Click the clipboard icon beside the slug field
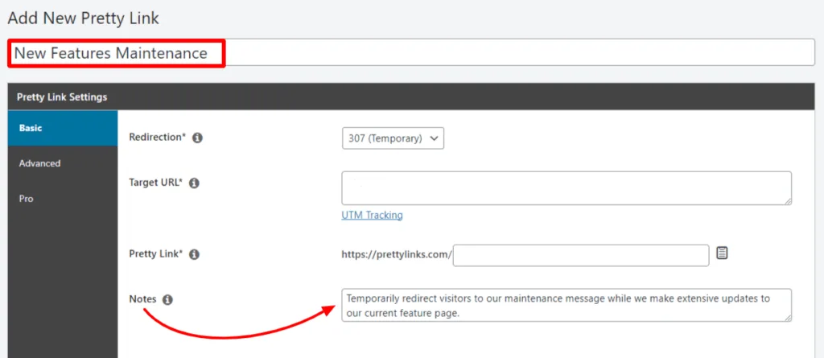 point(722,253)
